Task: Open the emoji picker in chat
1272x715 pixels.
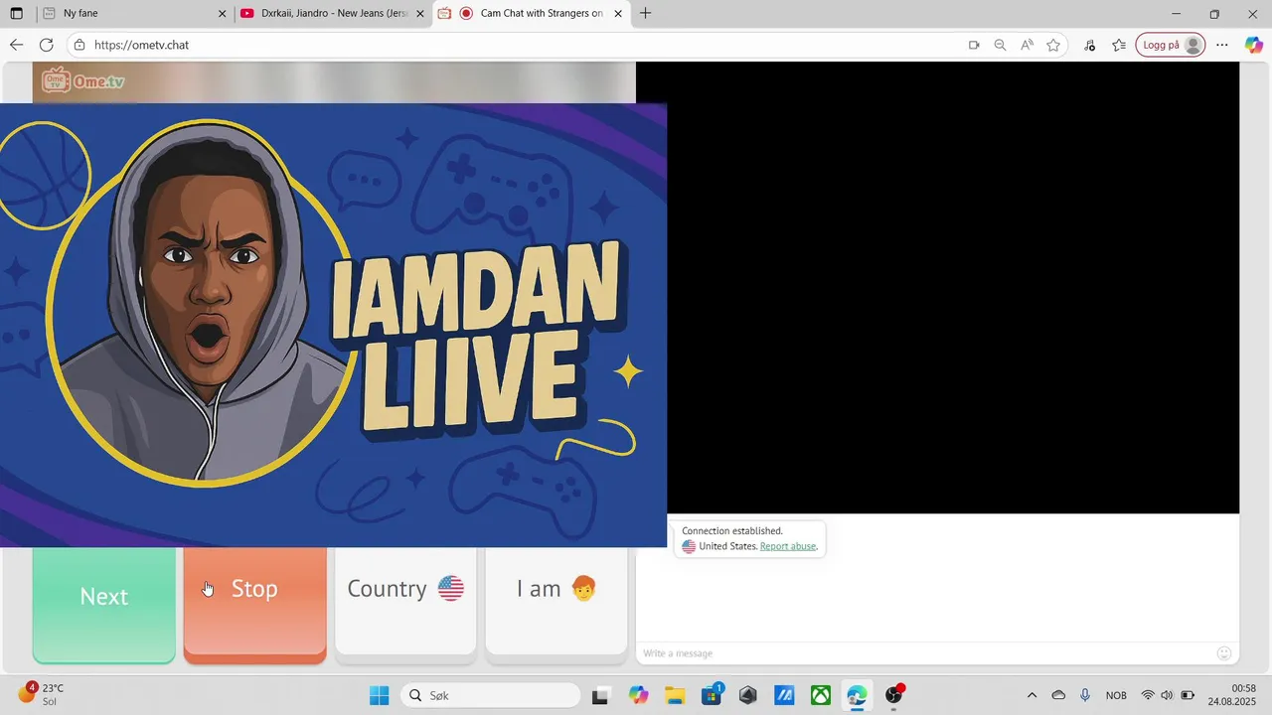Action: coord(1224,653)
